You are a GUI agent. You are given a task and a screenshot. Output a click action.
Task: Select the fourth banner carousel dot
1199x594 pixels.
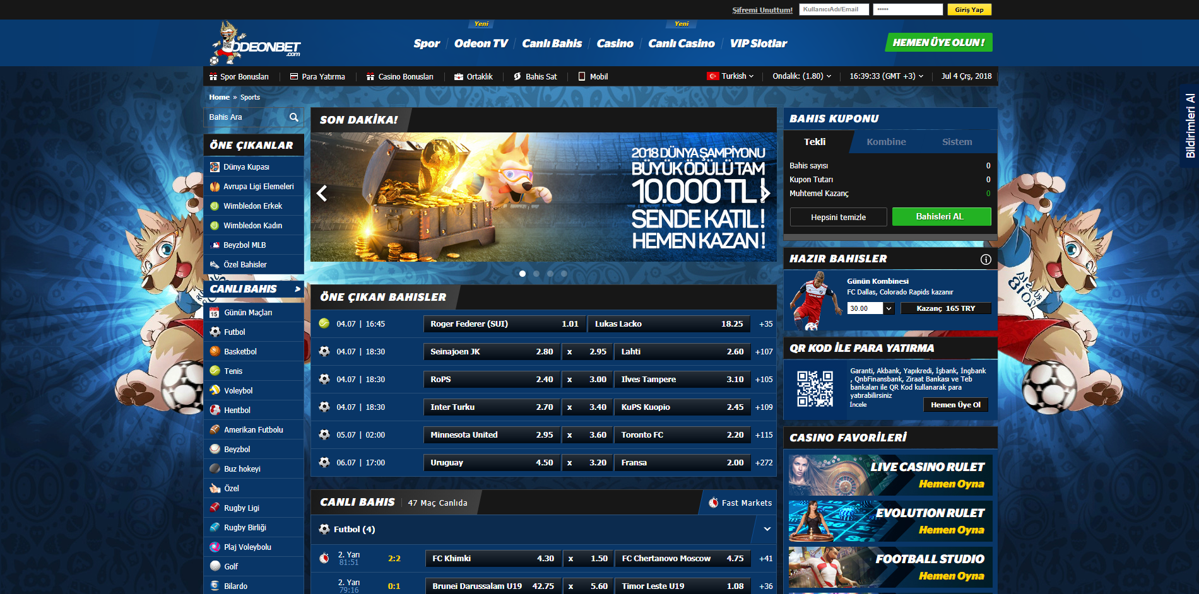(564, 274)
